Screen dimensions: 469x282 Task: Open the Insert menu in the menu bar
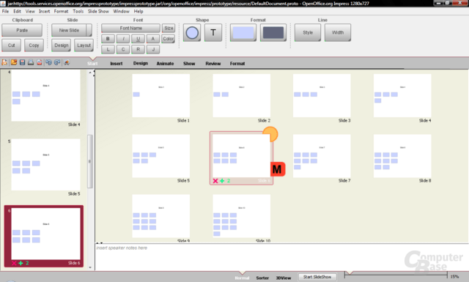point(44,12)
